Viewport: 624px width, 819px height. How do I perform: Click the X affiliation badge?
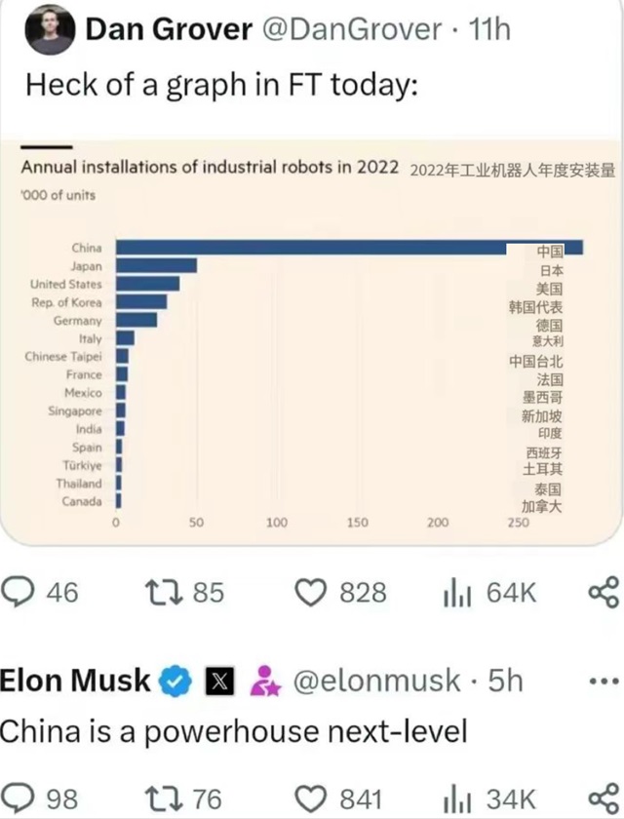click(x=219, y=682)
